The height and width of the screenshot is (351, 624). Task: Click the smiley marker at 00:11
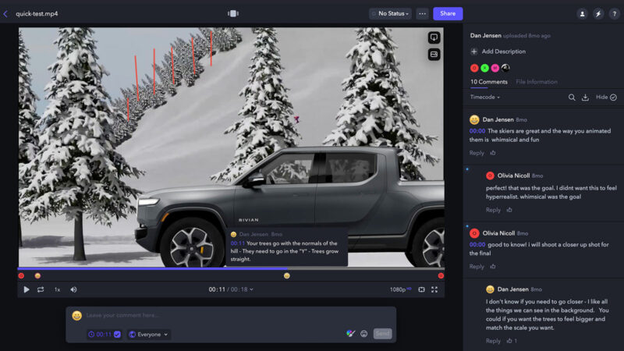point(286,276)
